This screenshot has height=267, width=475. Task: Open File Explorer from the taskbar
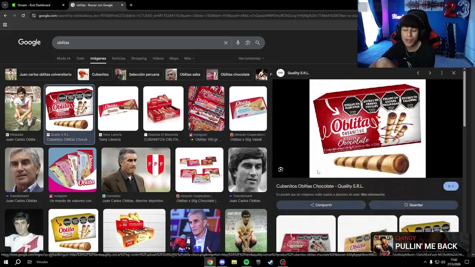click(234, 262)
